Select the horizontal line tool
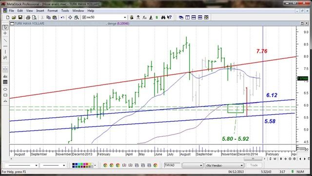The width and height of the screenshot is (312, 176). 5,46
